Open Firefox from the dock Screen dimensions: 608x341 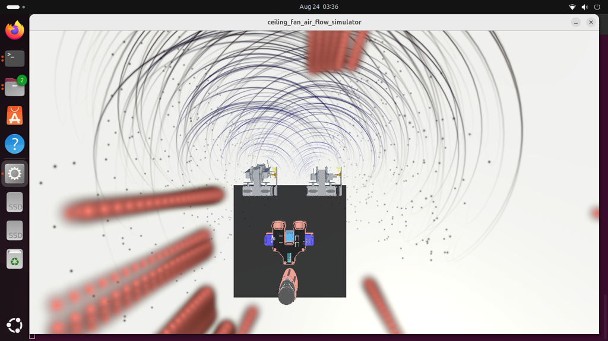pos(15,30)
